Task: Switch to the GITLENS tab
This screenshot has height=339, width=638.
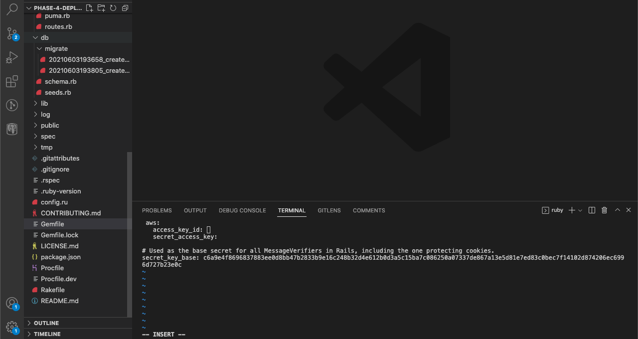Action: [x=329, y=210]
